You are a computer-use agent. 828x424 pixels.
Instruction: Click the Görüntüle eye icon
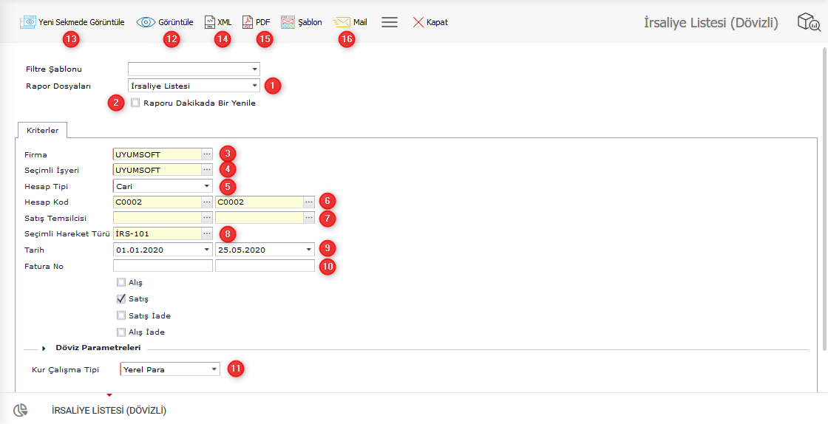(x=146, y=22)
